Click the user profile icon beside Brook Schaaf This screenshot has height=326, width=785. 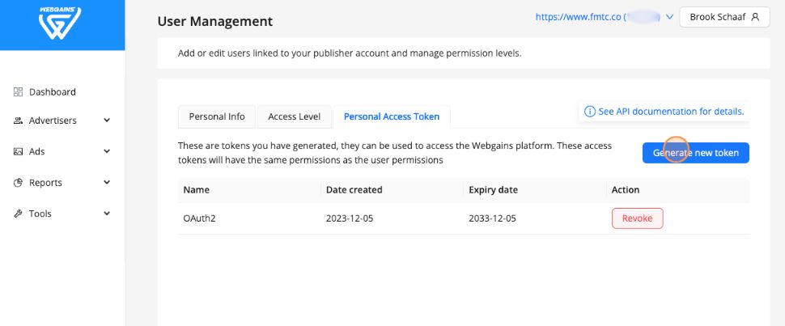click(x=756, y=17)
